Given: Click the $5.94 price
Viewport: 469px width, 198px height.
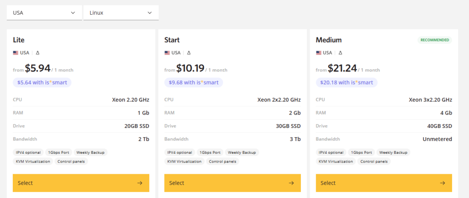Looking at the screenshot, I should [38, 68].
